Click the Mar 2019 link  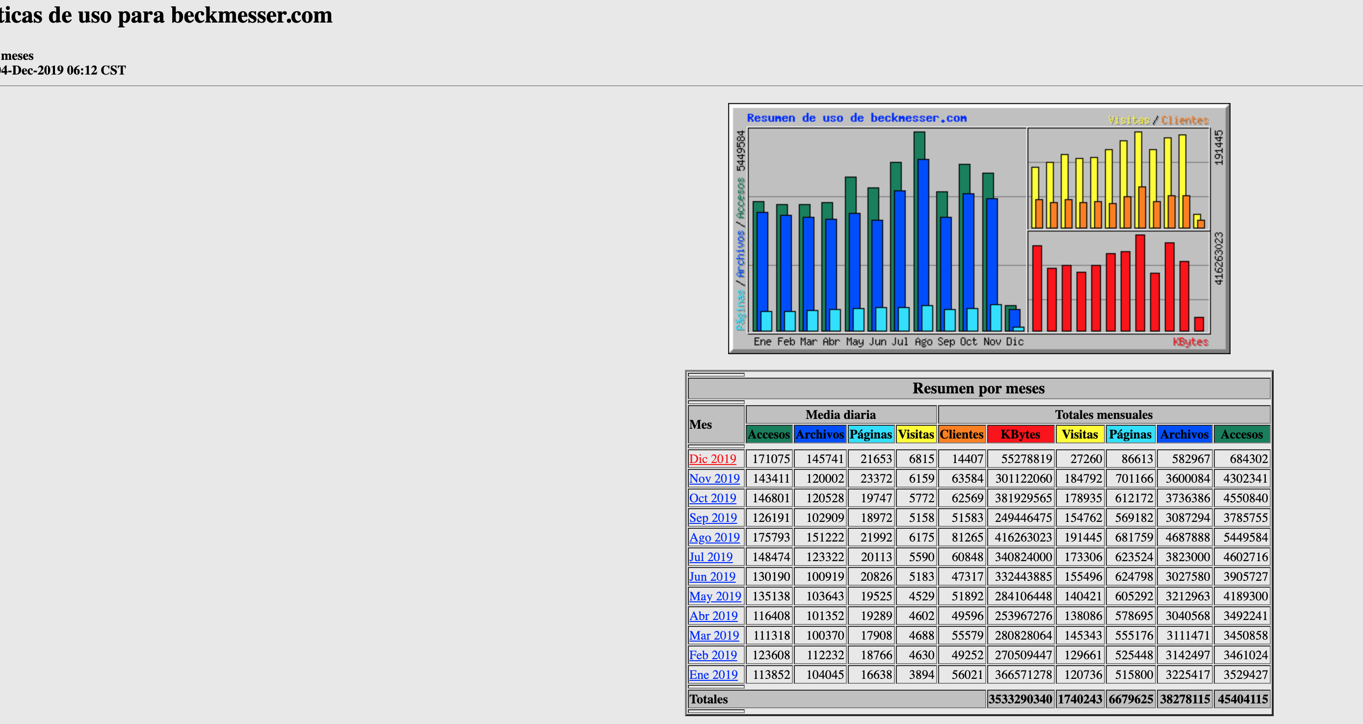pyautogui.click(x=714, y=635)
